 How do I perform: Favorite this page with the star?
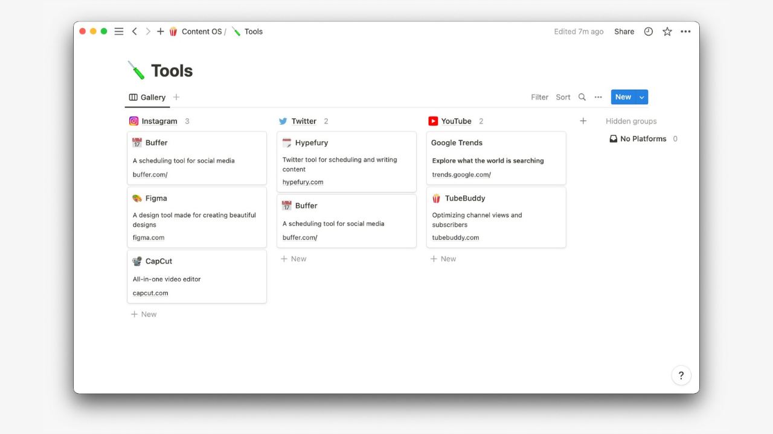tap(667, 31)
